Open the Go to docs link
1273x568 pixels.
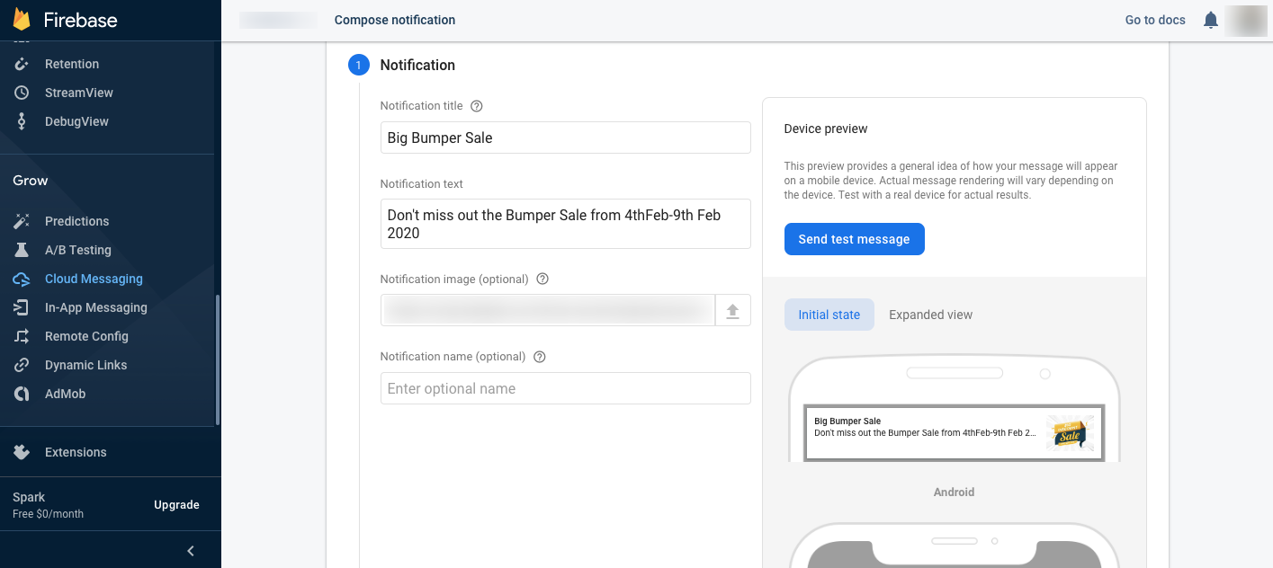click(x=1155, y=20)
